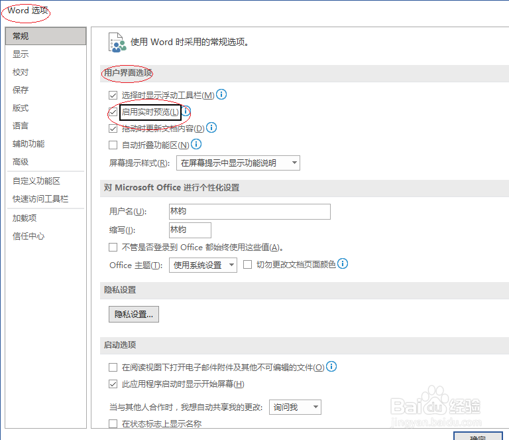Select 常规 category in sidebar

click(x=46, y=36)
